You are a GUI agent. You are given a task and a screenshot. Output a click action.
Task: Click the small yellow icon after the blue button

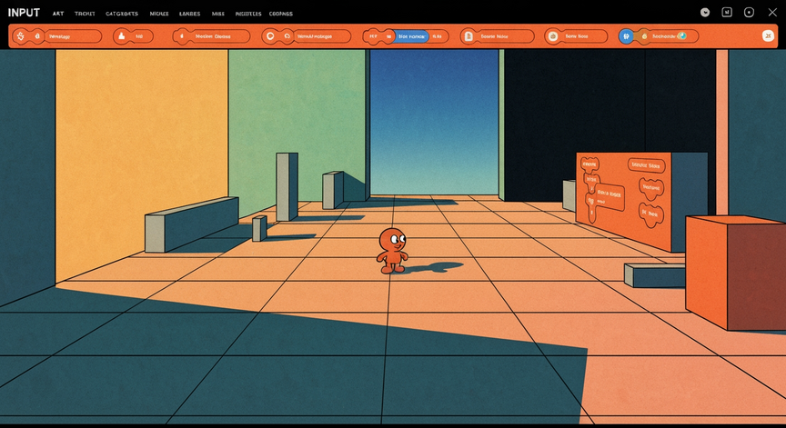pos(644,36)
